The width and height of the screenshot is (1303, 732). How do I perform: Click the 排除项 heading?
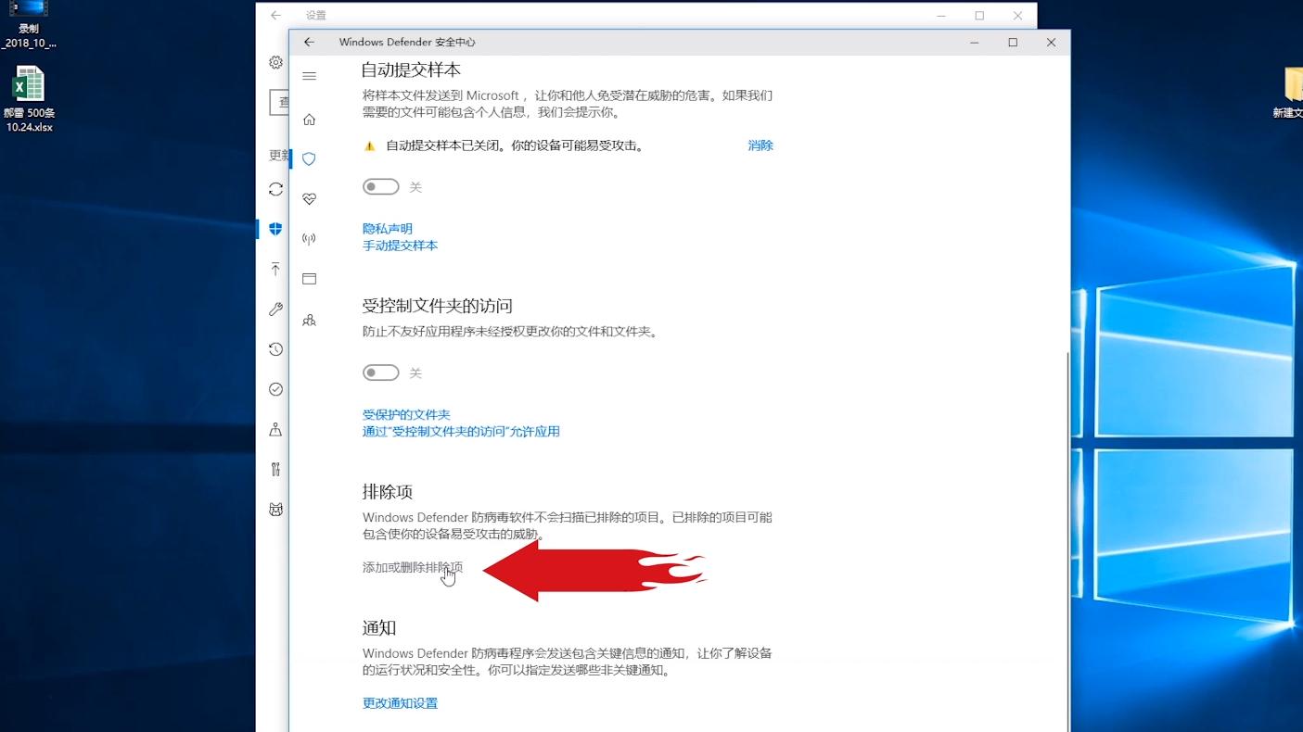click(x=387, y=491)
